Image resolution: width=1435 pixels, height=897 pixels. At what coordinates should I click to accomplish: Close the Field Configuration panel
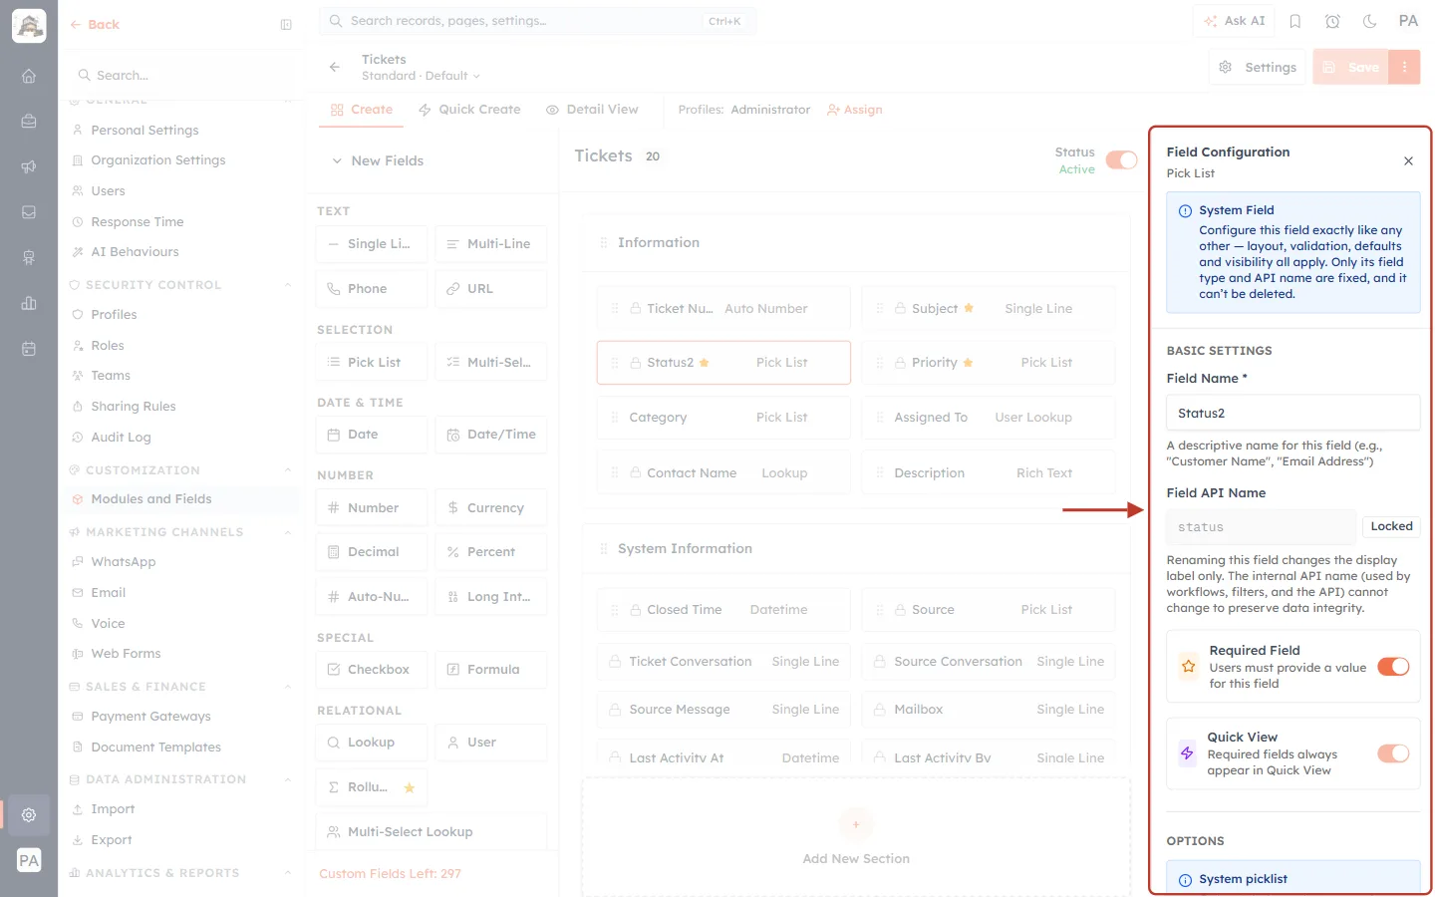[1408, 160]
